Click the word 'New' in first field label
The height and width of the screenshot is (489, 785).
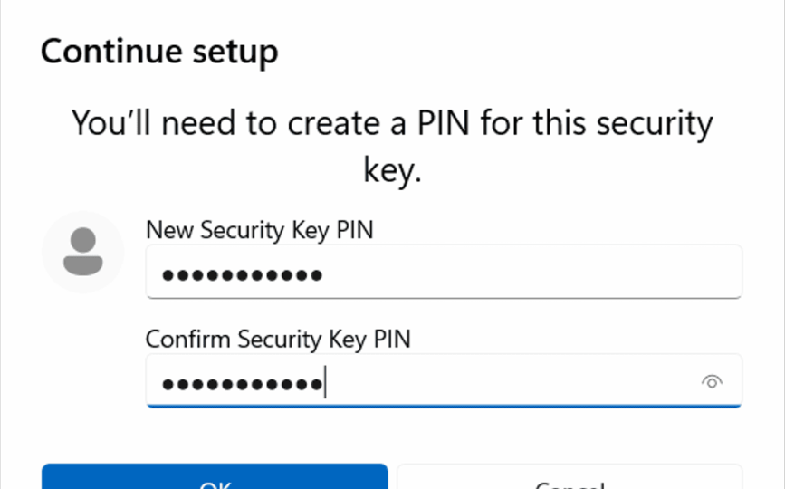tap(170, 231)
